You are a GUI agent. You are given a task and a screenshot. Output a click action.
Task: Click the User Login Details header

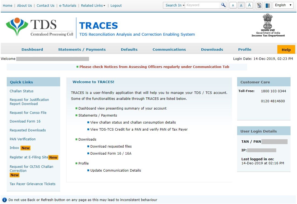(x=264, y=131)
